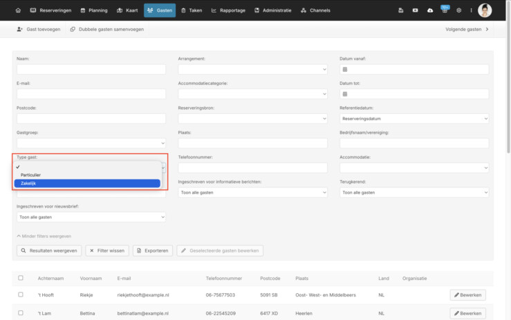Click into the Naam input field
Screen dimensions: 511x320
[91, 69]
